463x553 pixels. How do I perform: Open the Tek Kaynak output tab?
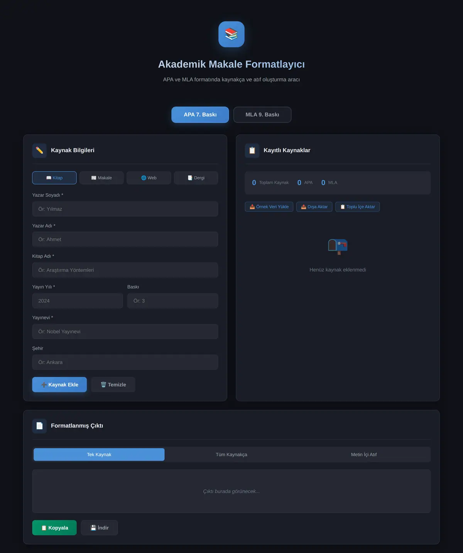tap(99, 455)
